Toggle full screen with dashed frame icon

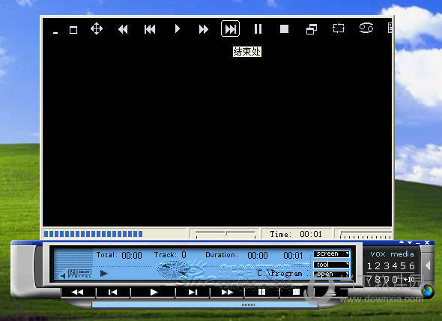point(339,28)
